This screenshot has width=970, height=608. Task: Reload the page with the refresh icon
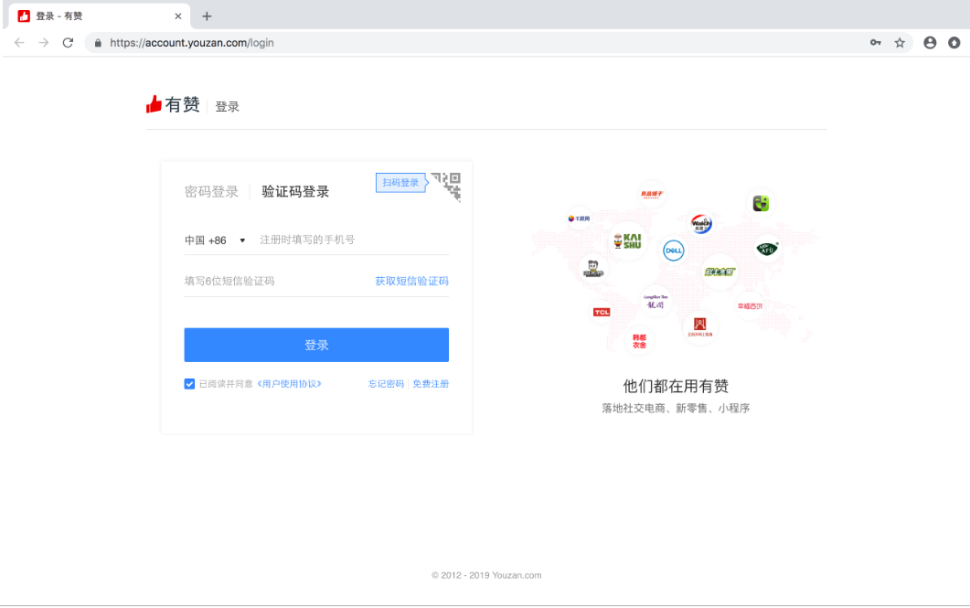[x=68, y=43]
